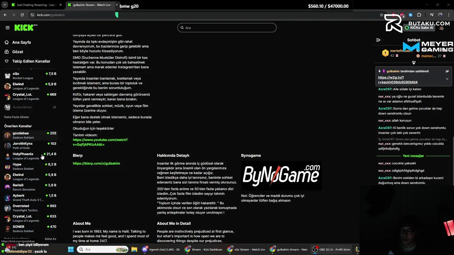Open the Chrome profile avatar
Viewport: 454px width, 255px height.
[440, 15]
